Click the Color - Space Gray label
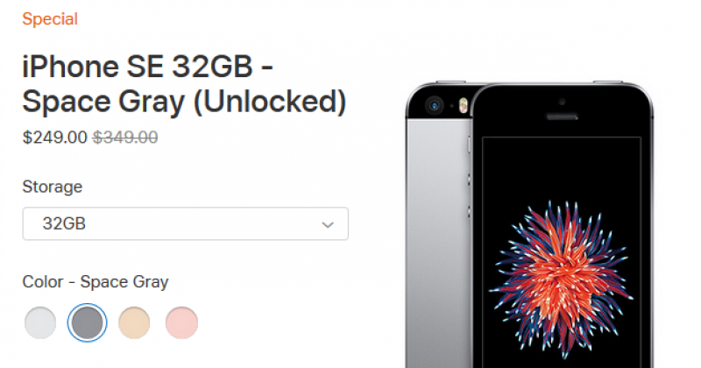This screenshot has width=701, height=368. coord(96,282)
